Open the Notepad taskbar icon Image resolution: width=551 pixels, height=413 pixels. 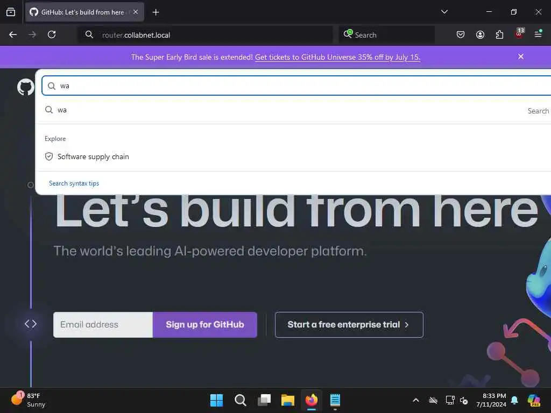coord(335,400)
